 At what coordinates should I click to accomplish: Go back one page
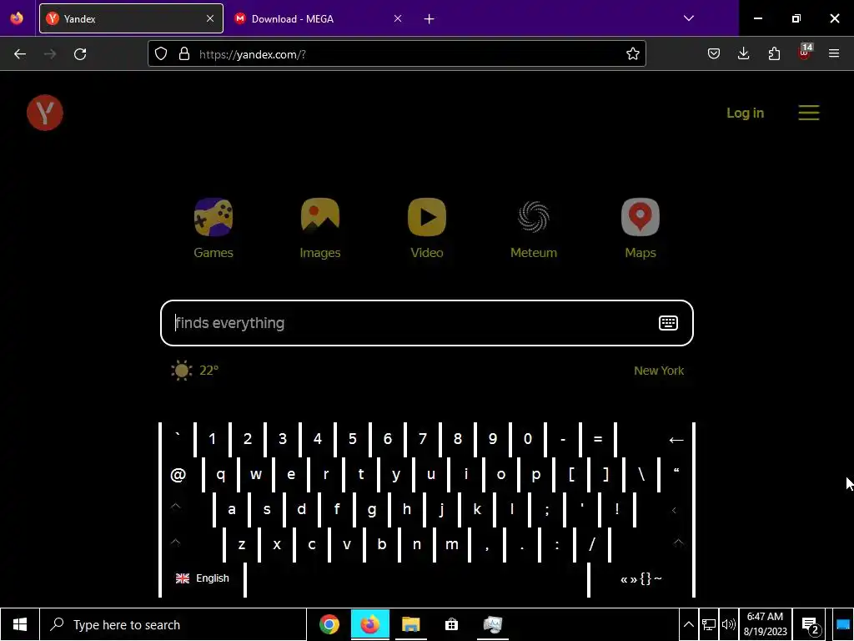(20, 54)
